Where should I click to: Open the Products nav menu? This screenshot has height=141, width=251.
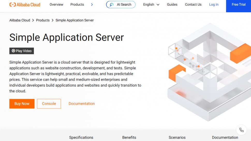pyautogui.click(x=77, y=4)
